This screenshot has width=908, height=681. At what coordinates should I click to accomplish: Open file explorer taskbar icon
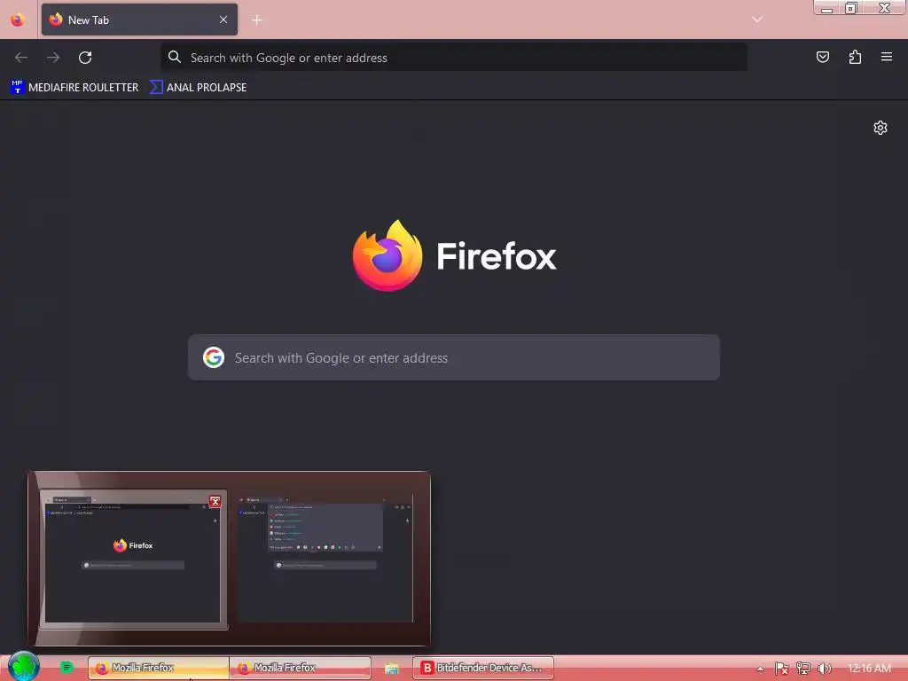tap(391, 669)
